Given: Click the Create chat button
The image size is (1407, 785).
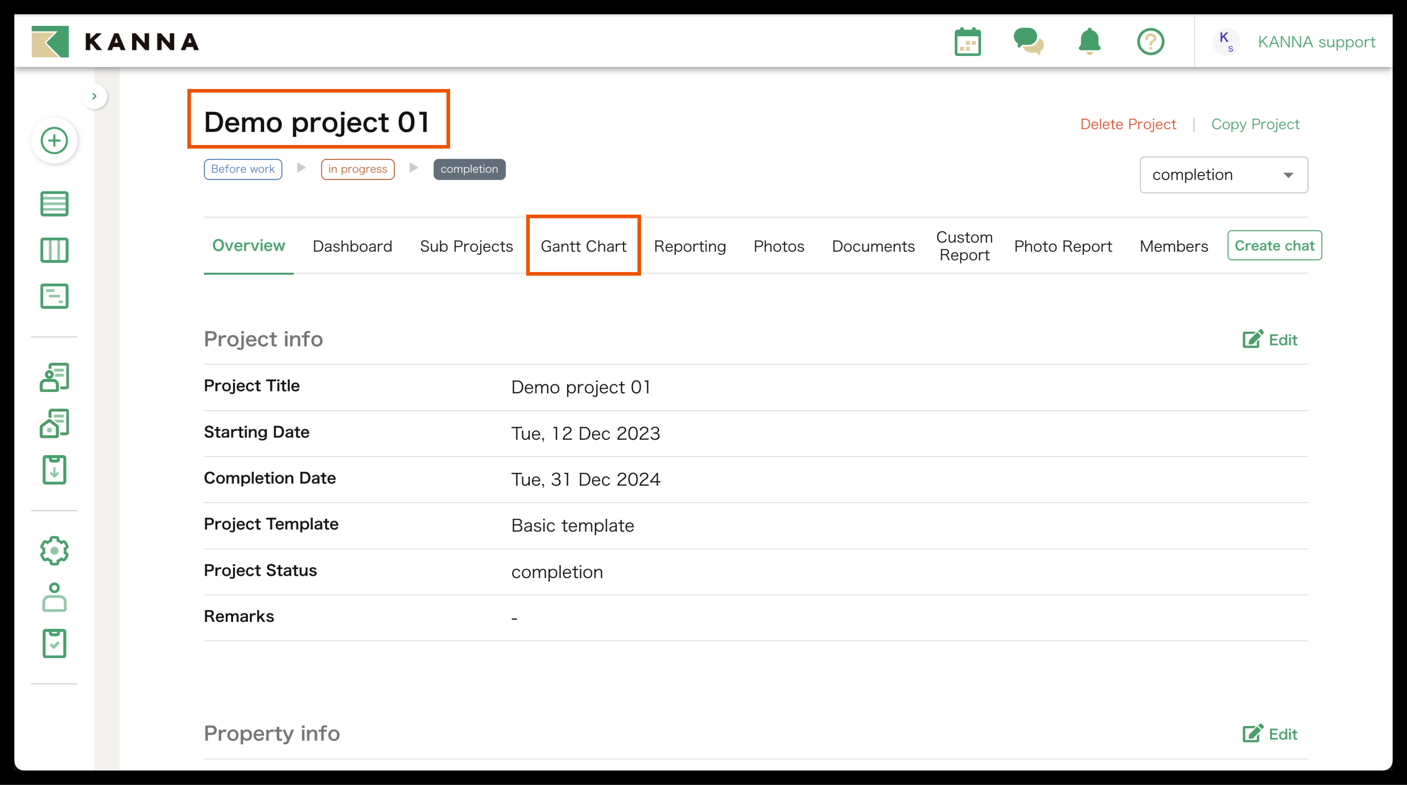Looking at the screenshot, I should (1274, 246).
